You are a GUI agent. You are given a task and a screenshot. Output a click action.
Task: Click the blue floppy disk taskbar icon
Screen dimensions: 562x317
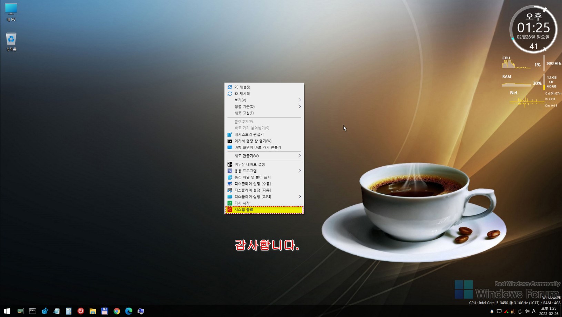coord(105,311)
